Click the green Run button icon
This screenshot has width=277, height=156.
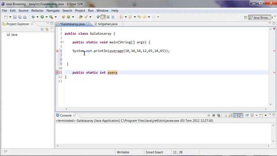coord(42,17)
